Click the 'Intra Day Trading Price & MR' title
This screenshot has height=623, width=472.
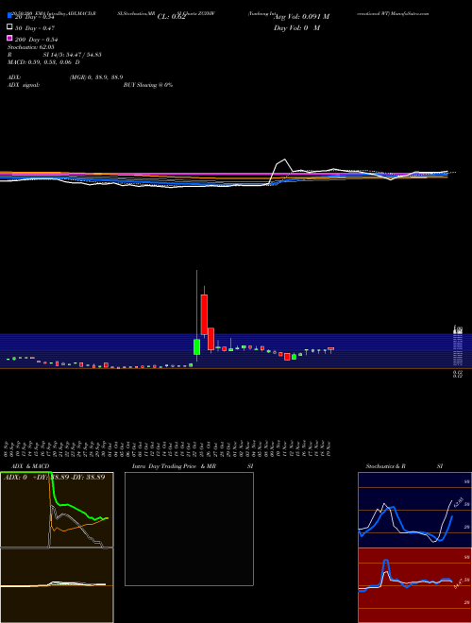[x=174, y=466]
